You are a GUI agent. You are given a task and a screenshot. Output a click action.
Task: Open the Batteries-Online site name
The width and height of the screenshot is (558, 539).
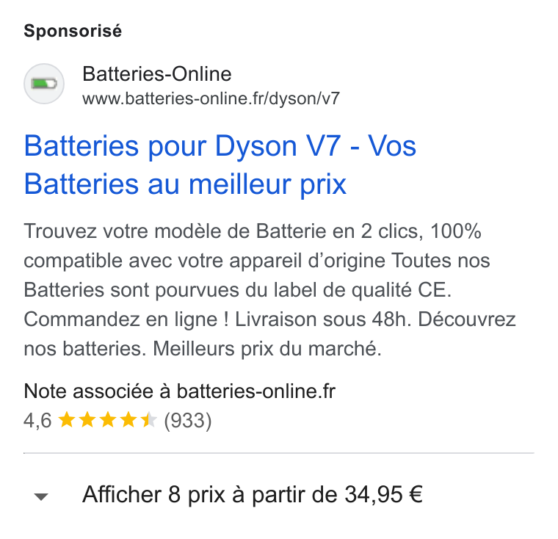click(157, 74)
